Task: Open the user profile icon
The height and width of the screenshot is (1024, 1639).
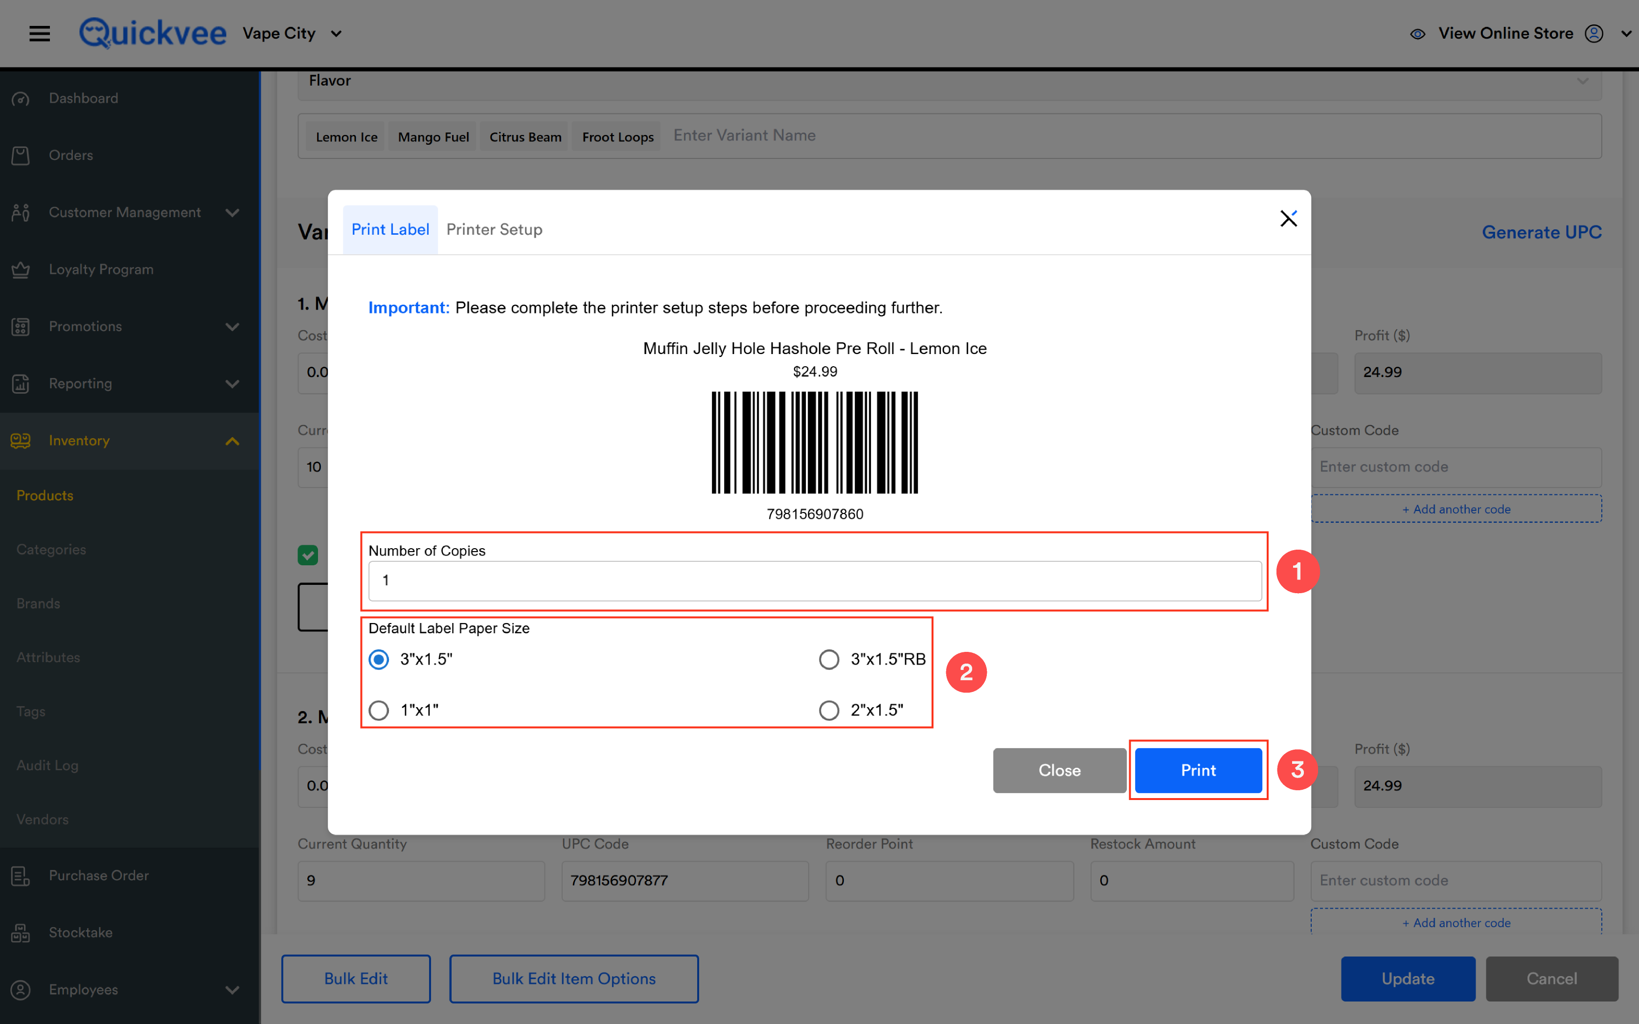Action: 1593,33
